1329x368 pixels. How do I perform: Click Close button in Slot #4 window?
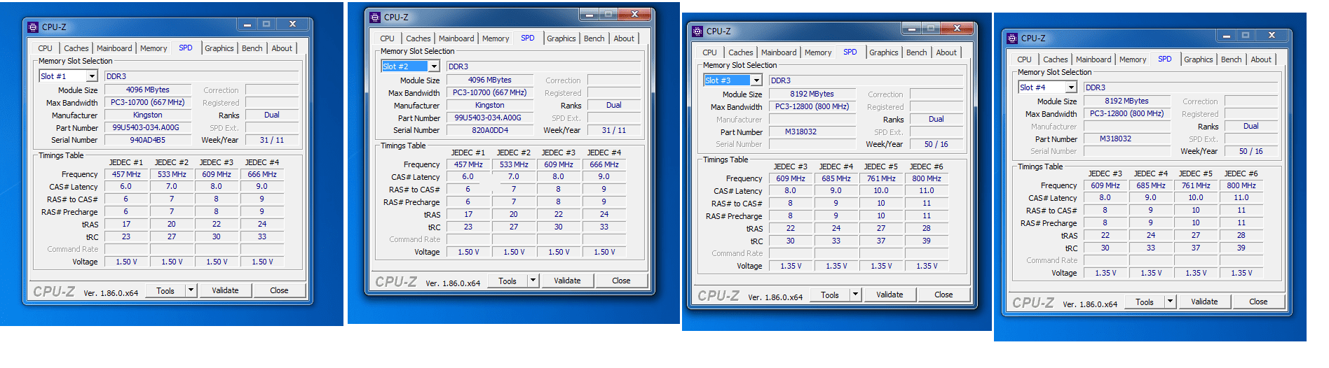tap(1258, 302)
